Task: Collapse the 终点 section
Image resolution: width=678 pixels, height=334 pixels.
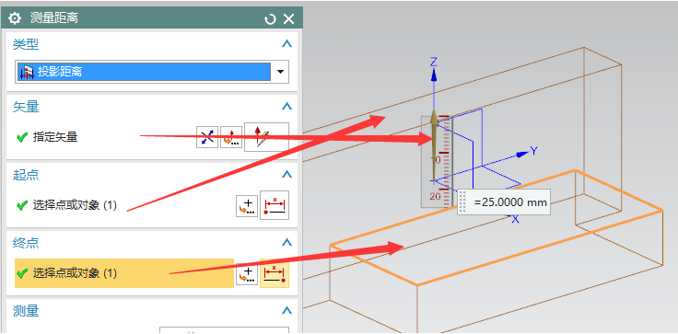Action: click(x=286, y=242)
